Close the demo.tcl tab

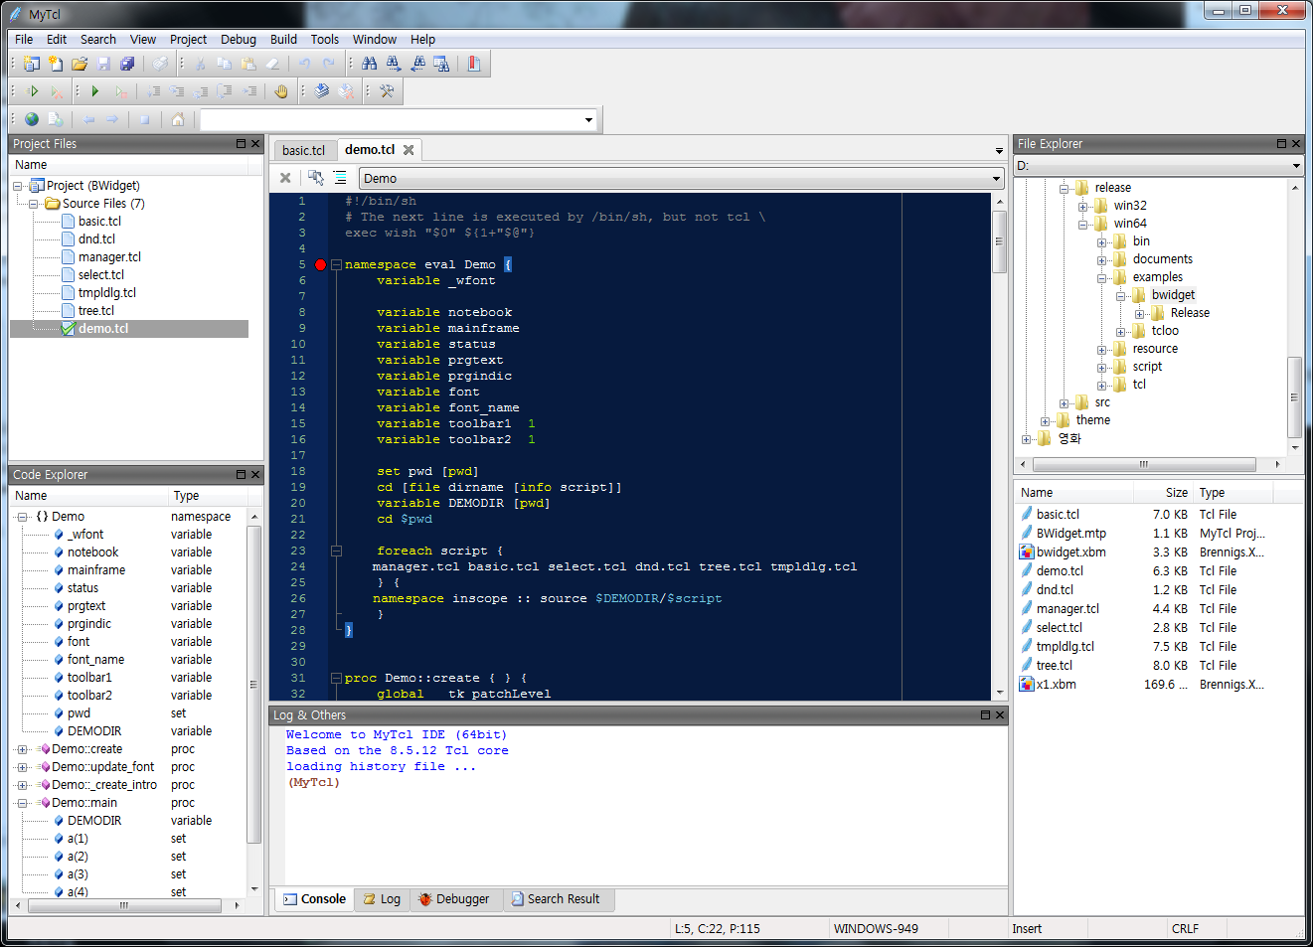[x=409, y=150]
